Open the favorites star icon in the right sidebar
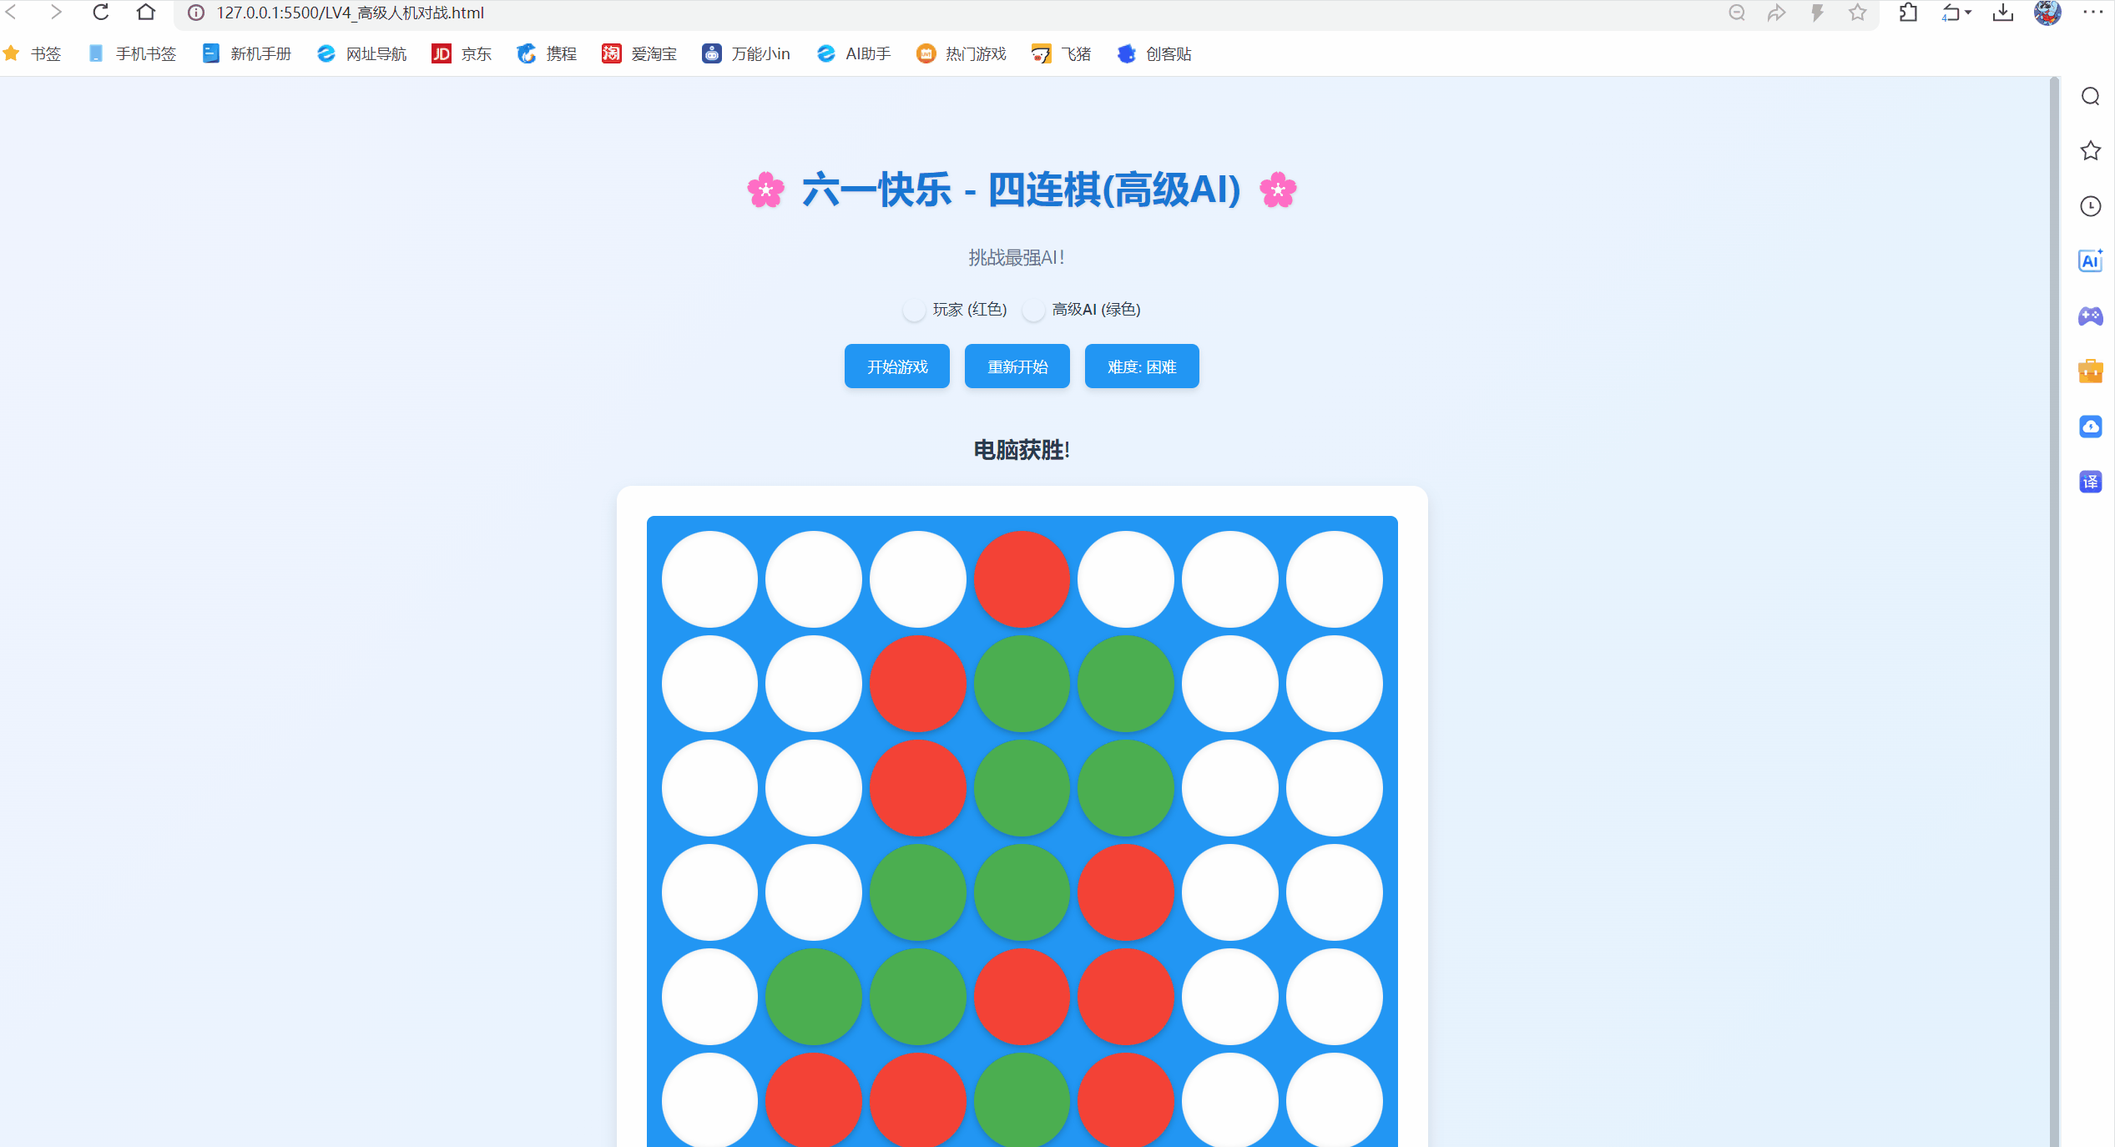This screenshot has width=2115, height=1147. point(2090,151)
